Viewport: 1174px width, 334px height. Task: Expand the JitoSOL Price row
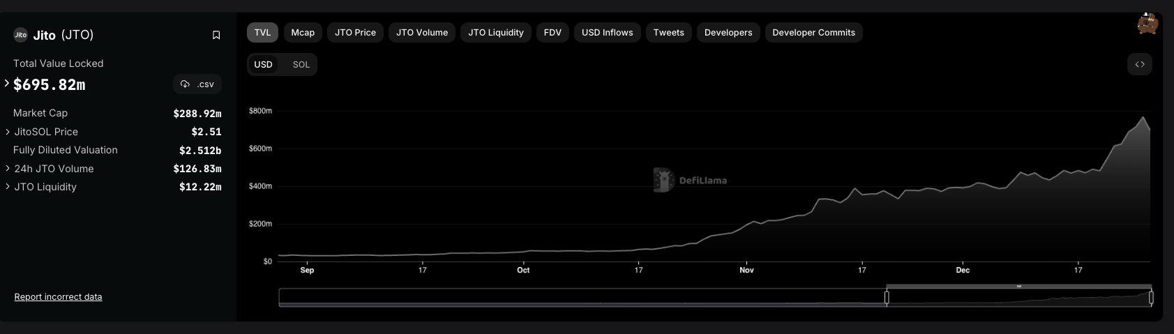pyautogui.click(x=8, y=131)
